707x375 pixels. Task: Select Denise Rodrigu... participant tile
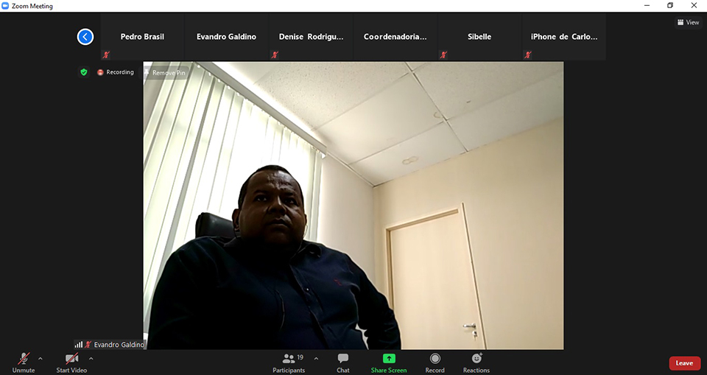point(311,37)
